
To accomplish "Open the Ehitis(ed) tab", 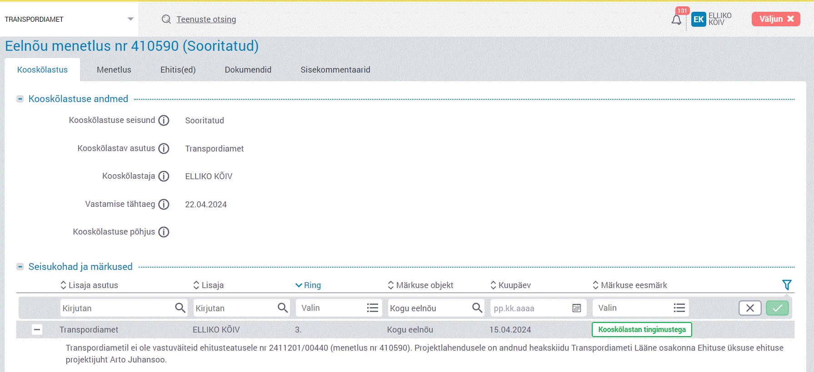I will (178, 70).
